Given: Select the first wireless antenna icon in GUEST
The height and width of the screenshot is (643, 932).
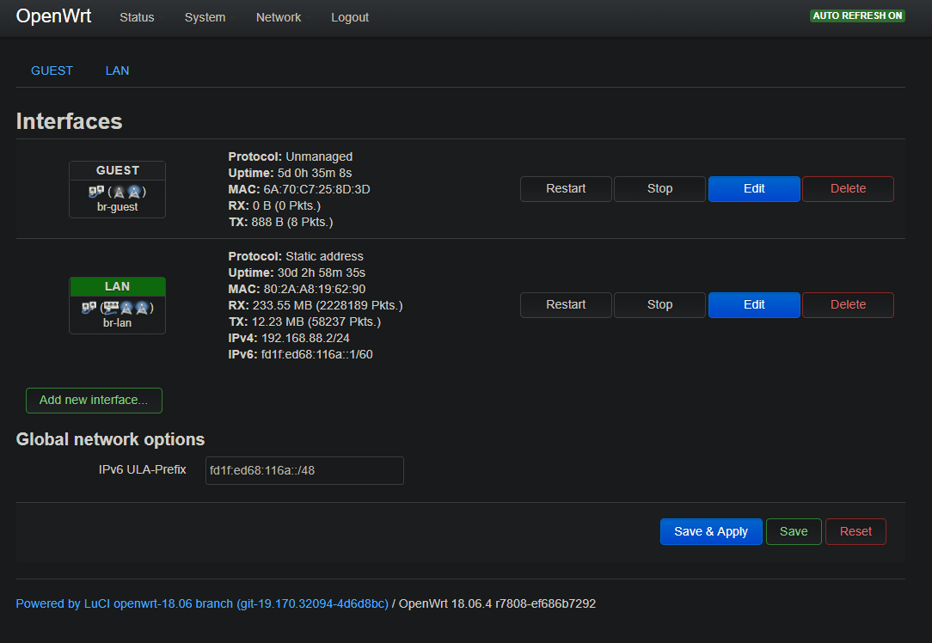Looking at the screenshot, I should 120,192.
